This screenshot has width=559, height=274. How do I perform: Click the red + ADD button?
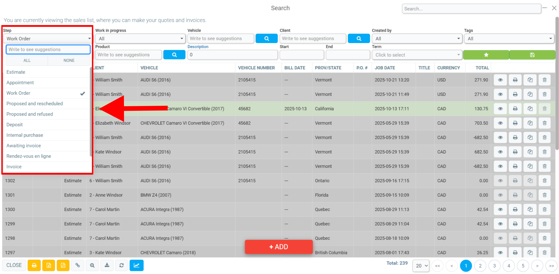279,247
